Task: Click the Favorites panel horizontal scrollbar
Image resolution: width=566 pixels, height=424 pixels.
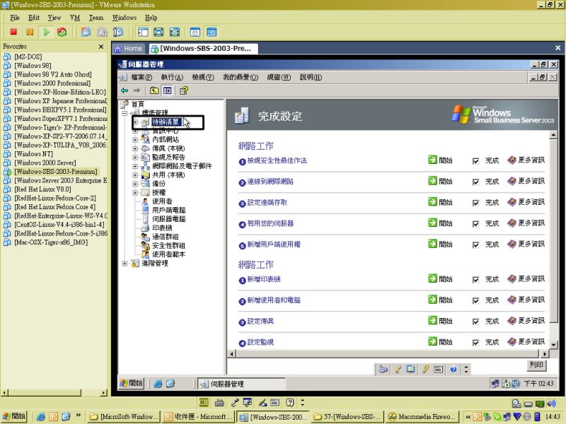Action: [x=54, y=393]
